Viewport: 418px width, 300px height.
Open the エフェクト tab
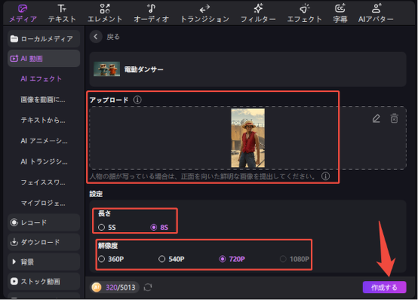pyautogui.click(x=304, y=14)
